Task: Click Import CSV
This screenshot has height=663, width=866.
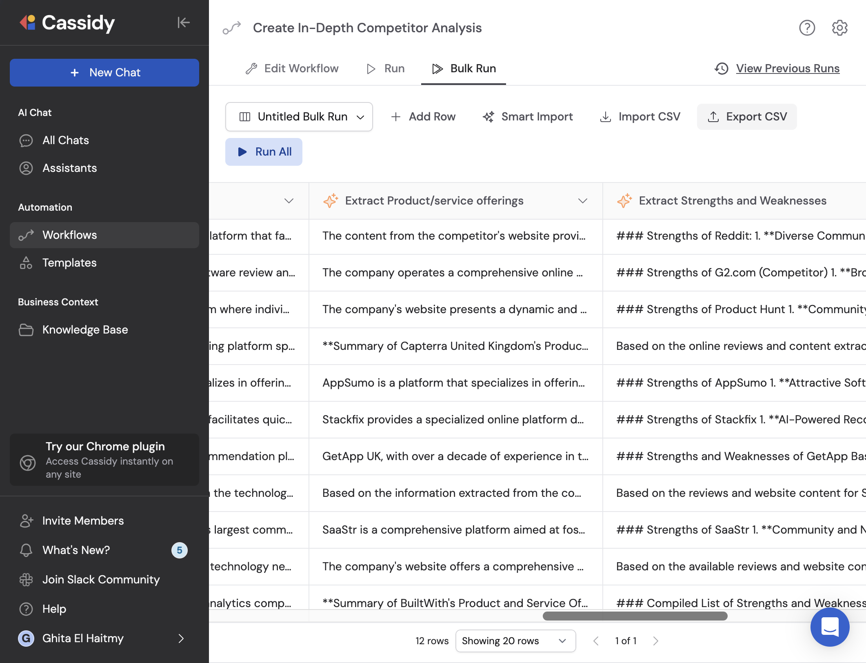Action: 640,117
